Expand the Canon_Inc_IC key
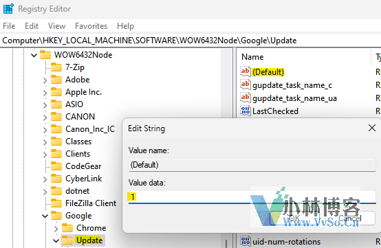Viewport: 381px width, 248px height. [x=45, y=130]
